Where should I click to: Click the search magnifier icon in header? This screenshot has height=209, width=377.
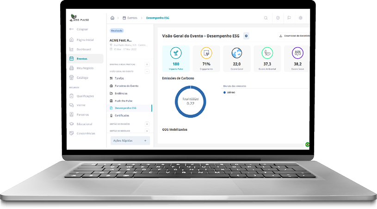pyautogui.click(x=266, y=18)
